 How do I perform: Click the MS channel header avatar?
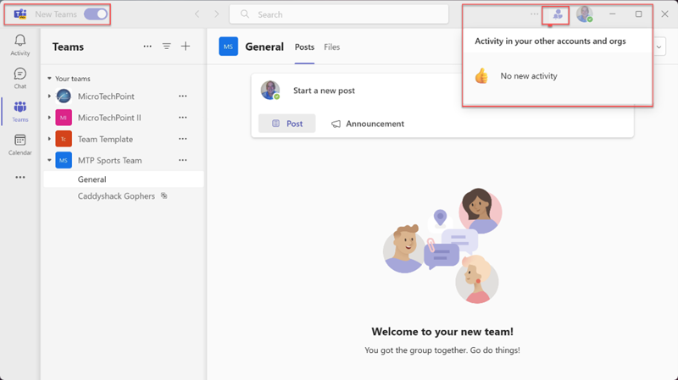[228, 47]
